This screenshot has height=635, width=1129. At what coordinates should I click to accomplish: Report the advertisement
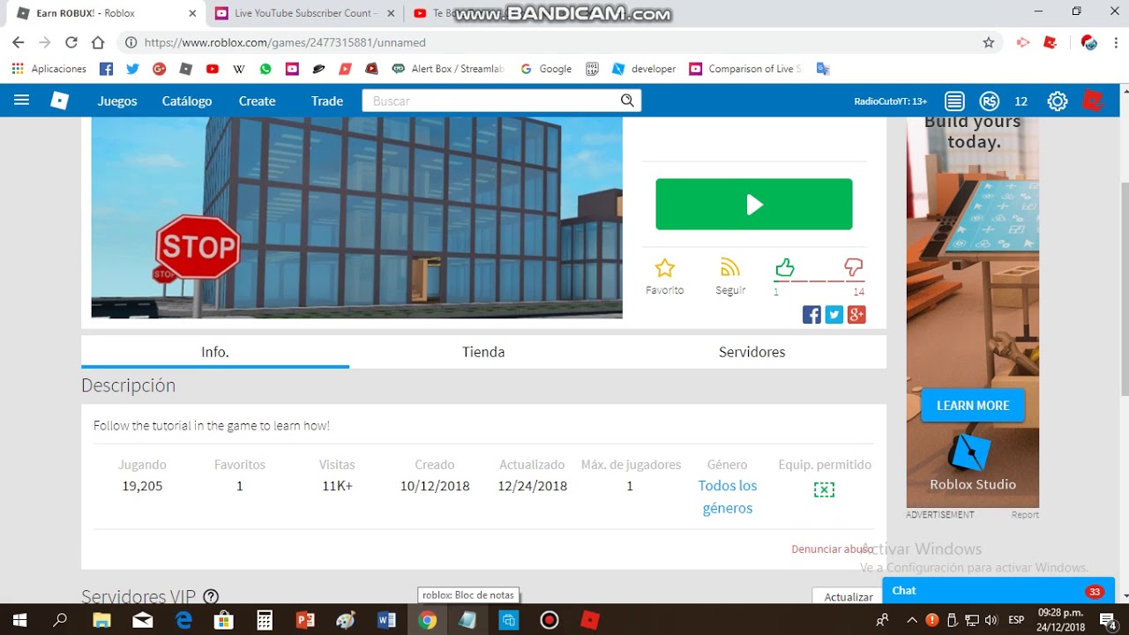click(1025, 515)
